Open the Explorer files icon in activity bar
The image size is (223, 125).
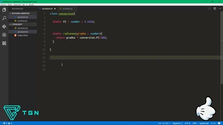click(4, 10)
